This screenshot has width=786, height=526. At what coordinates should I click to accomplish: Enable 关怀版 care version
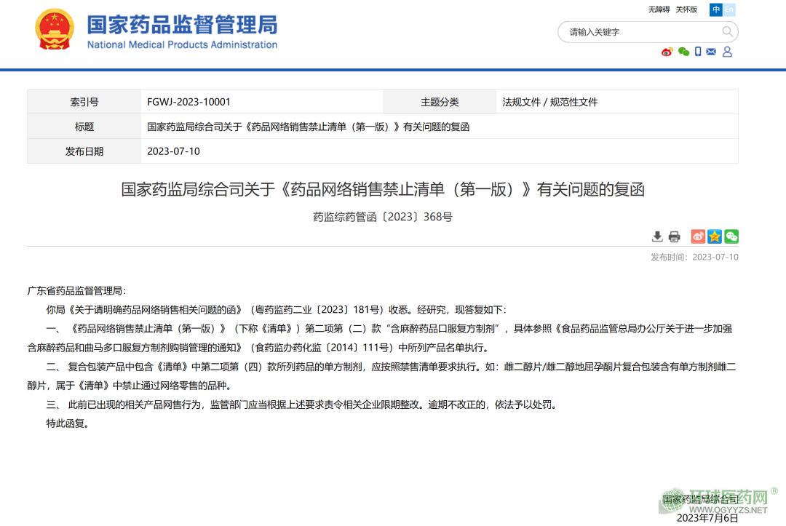[686, 9]
